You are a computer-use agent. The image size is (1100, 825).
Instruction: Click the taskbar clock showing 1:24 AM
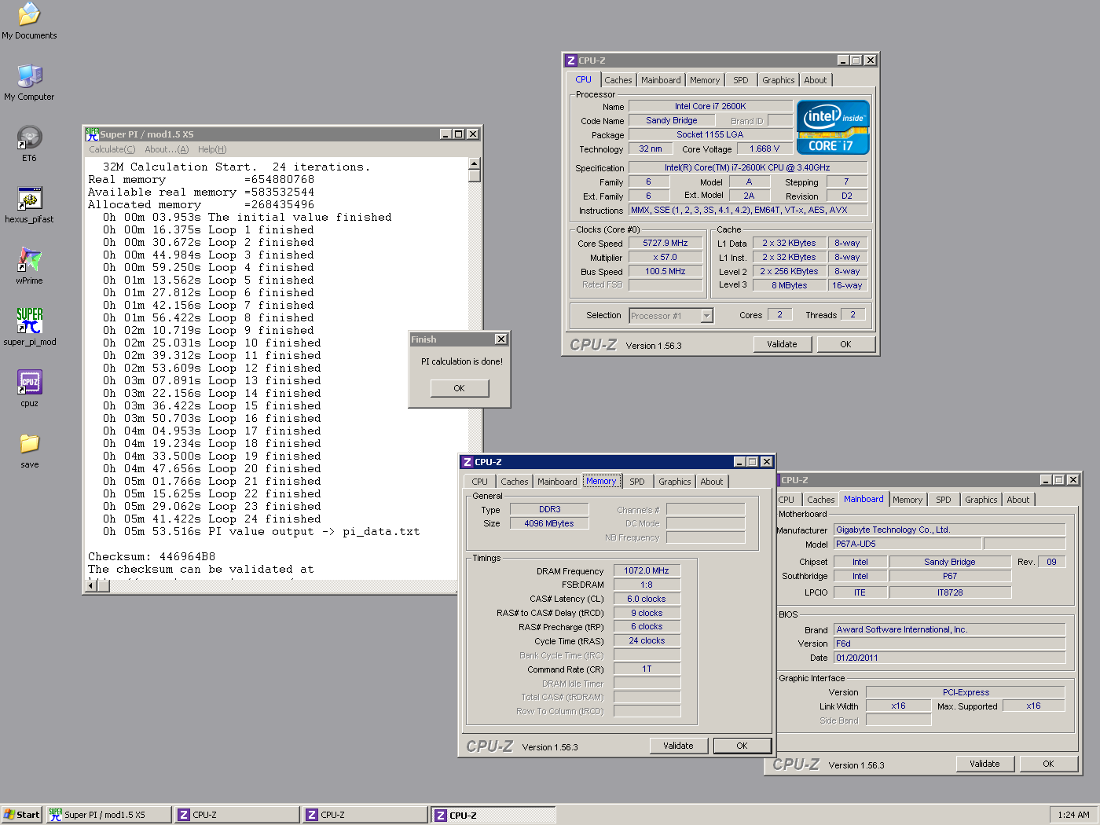coord(1073,815)
